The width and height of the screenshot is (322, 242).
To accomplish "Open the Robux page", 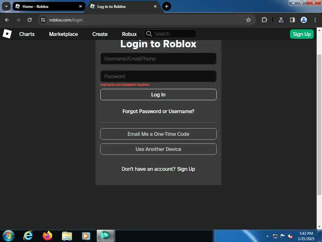I will [x=129, y=34].
